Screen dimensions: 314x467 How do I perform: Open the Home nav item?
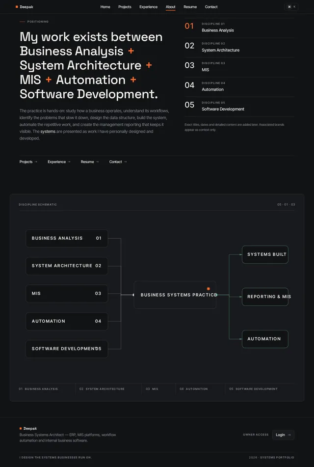click(105, 7)
